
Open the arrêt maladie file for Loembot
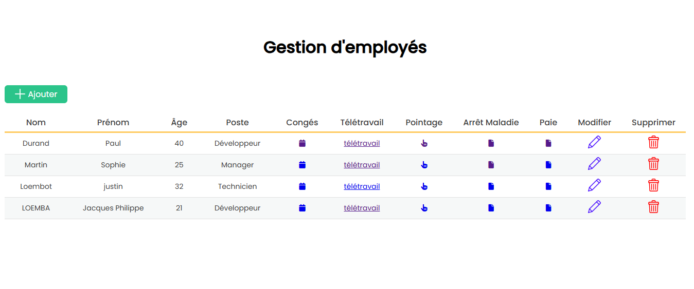click(x=491, y=186)
